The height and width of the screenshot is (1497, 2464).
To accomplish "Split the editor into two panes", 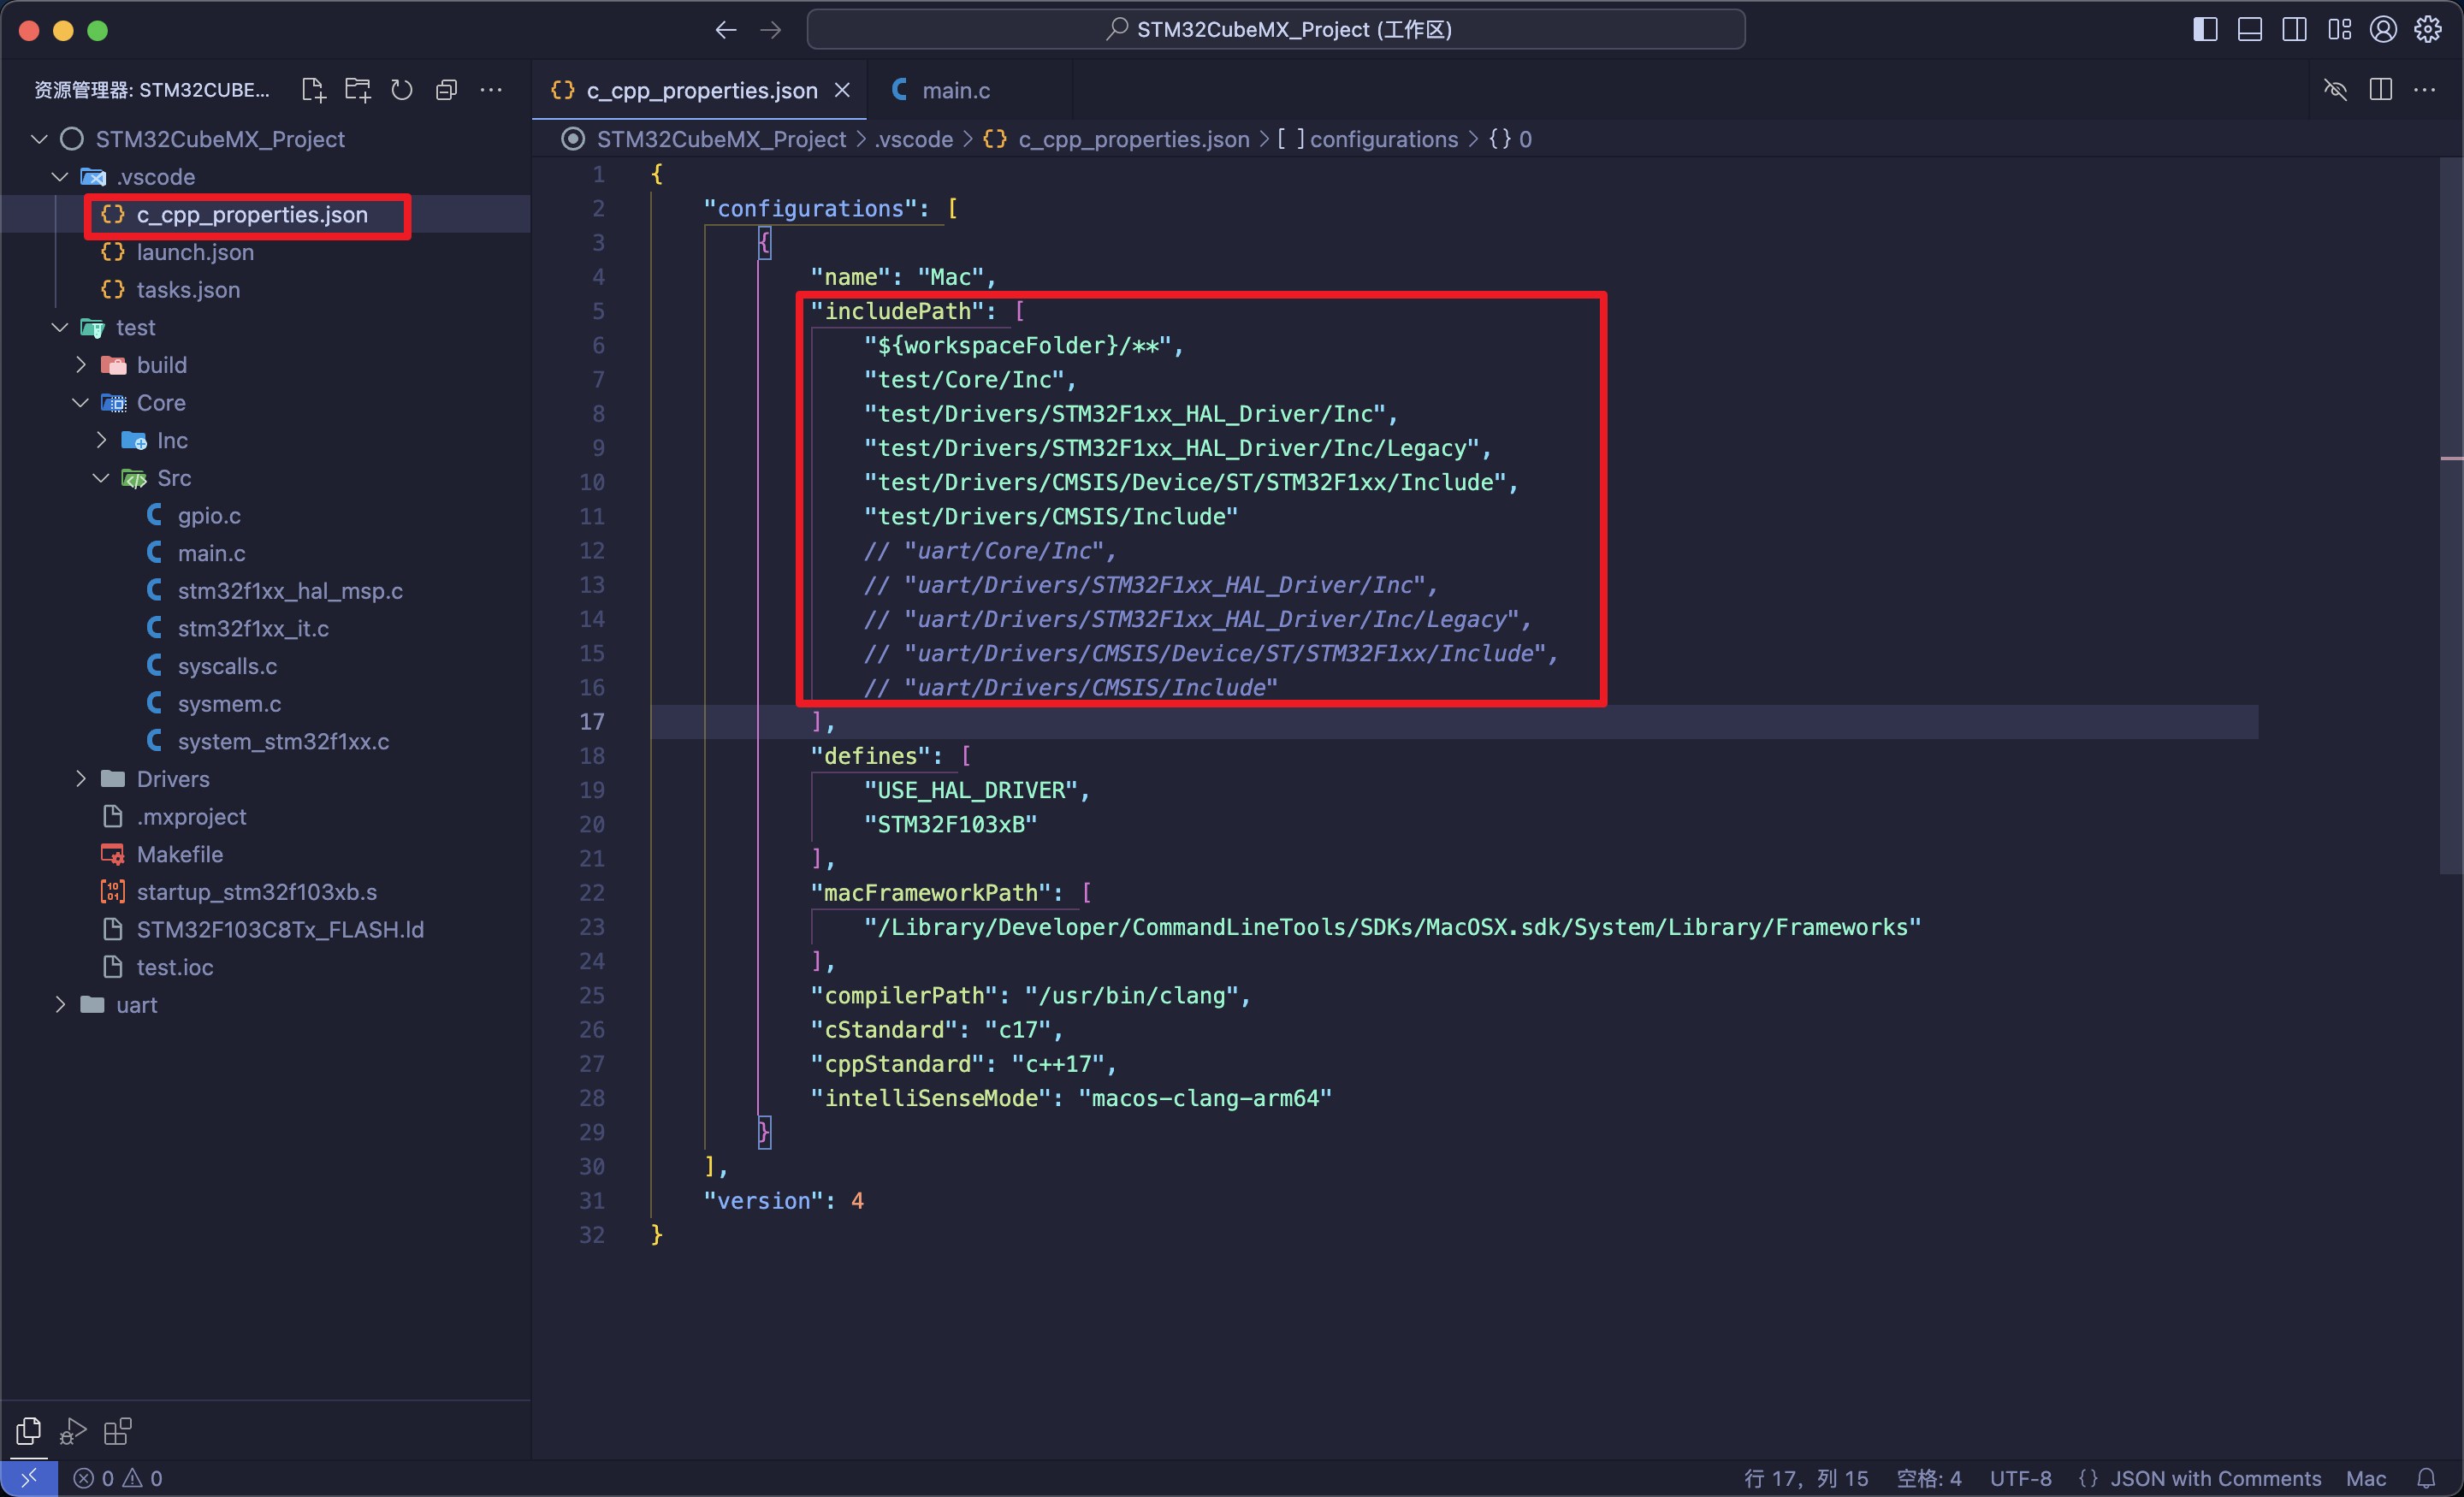I will point(2380,89).
